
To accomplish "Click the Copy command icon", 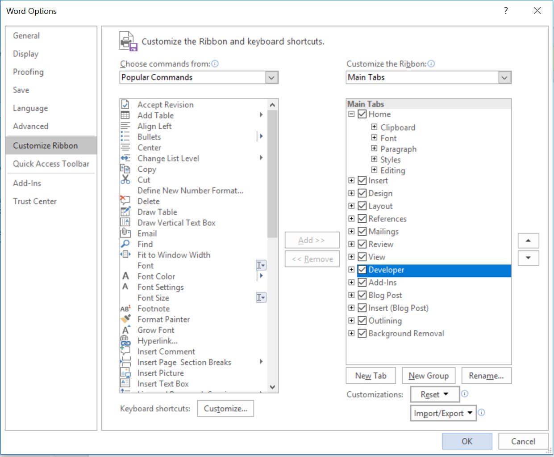I will 125,169.
